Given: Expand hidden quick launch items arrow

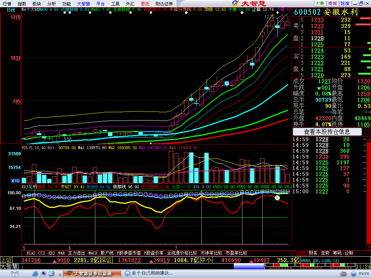Looking at the screenshot, I should (x=61, y=274).
